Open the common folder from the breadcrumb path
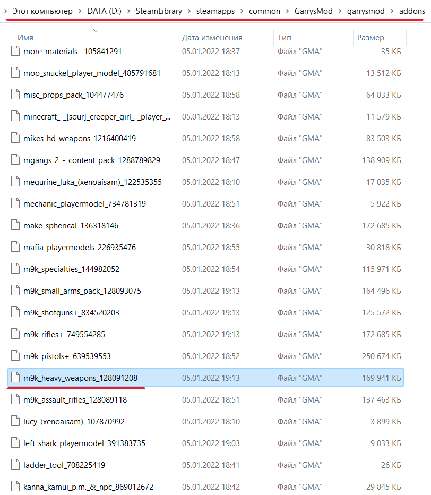 pyautogui.click(x=264, y=11)
